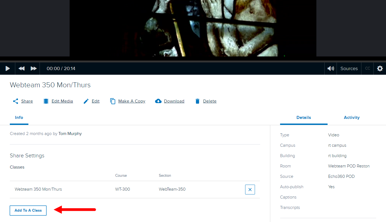The image size is (386, 222).
Task: Click the Make A Copy icon
Action: tap(113, 101)
